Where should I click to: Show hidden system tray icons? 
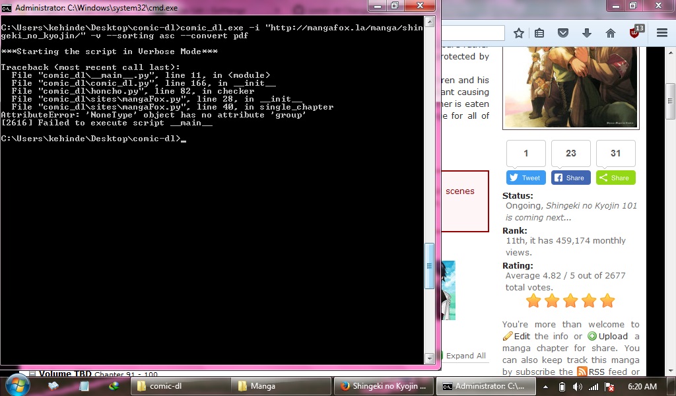[546, 385]
